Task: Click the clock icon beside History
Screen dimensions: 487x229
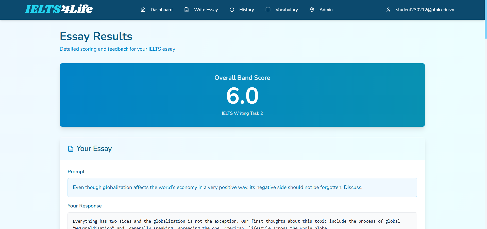Action: 232,10
